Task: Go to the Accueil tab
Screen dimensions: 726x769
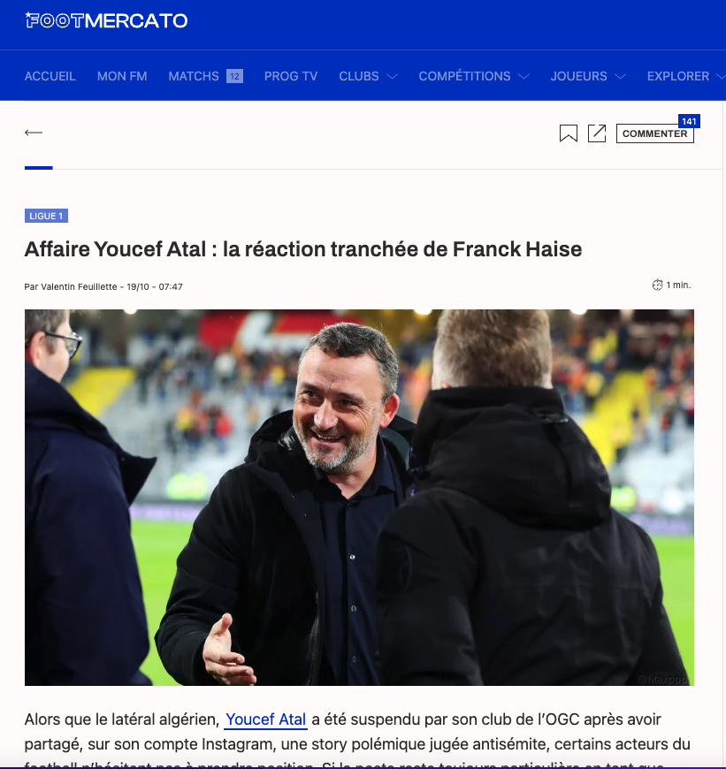Action: tap(50, 76)
